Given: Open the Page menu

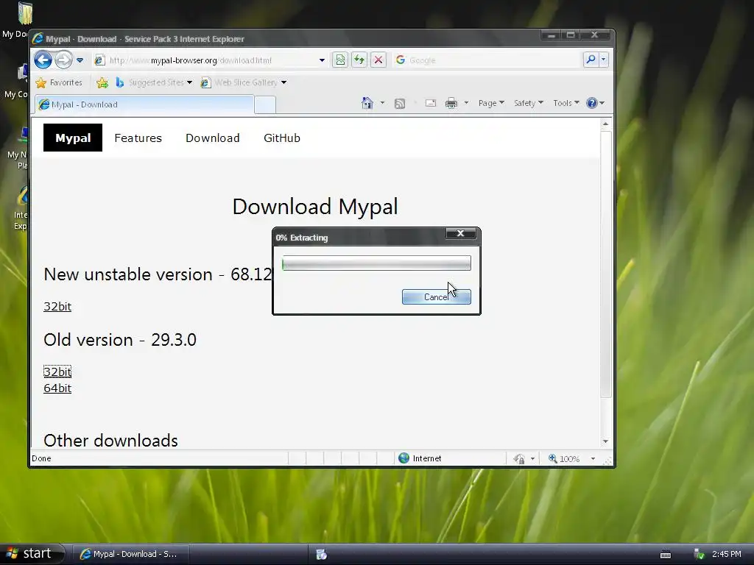Looking at the screenshot, I should (x=491, y=103).
